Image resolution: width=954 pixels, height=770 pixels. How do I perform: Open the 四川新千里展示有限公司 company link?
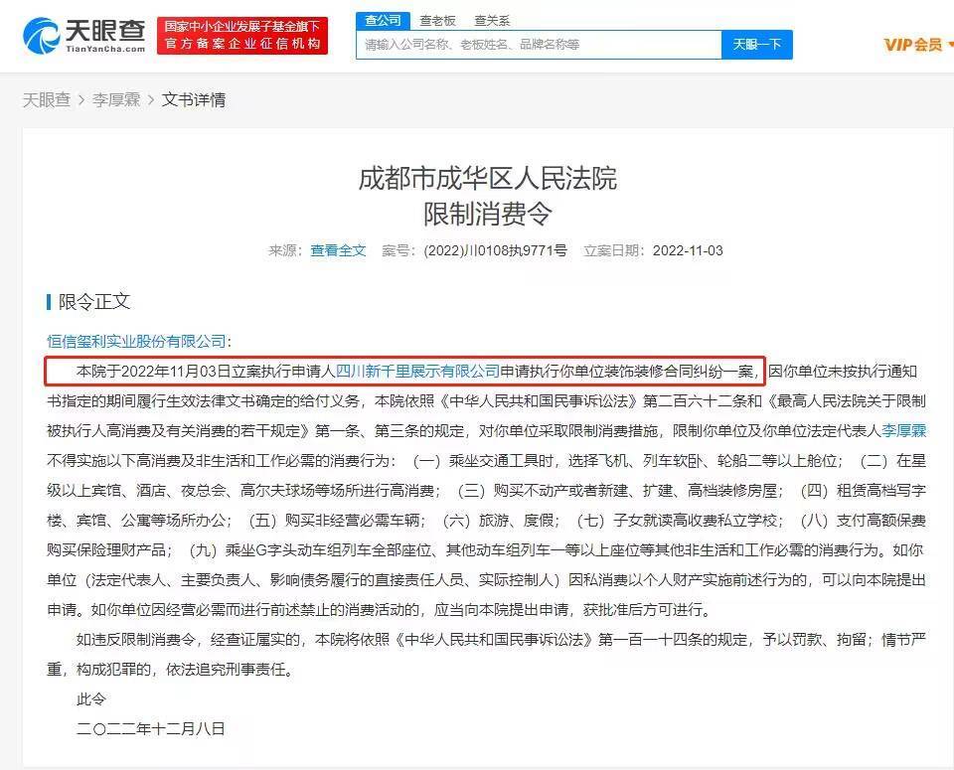[x=418, y=371]
